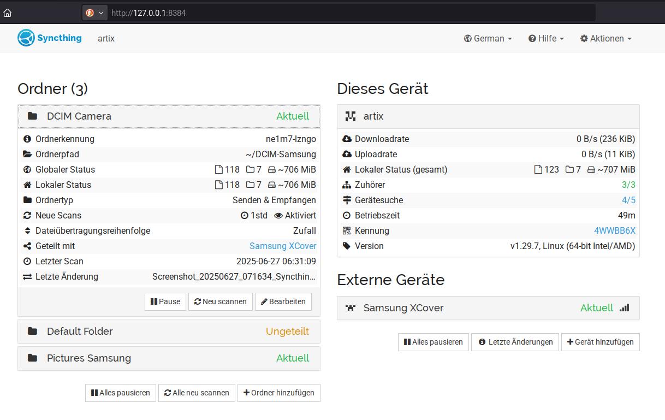Click the Zuhörer 3/3 status value
665x420 pixels.
[x=628, y=185]
